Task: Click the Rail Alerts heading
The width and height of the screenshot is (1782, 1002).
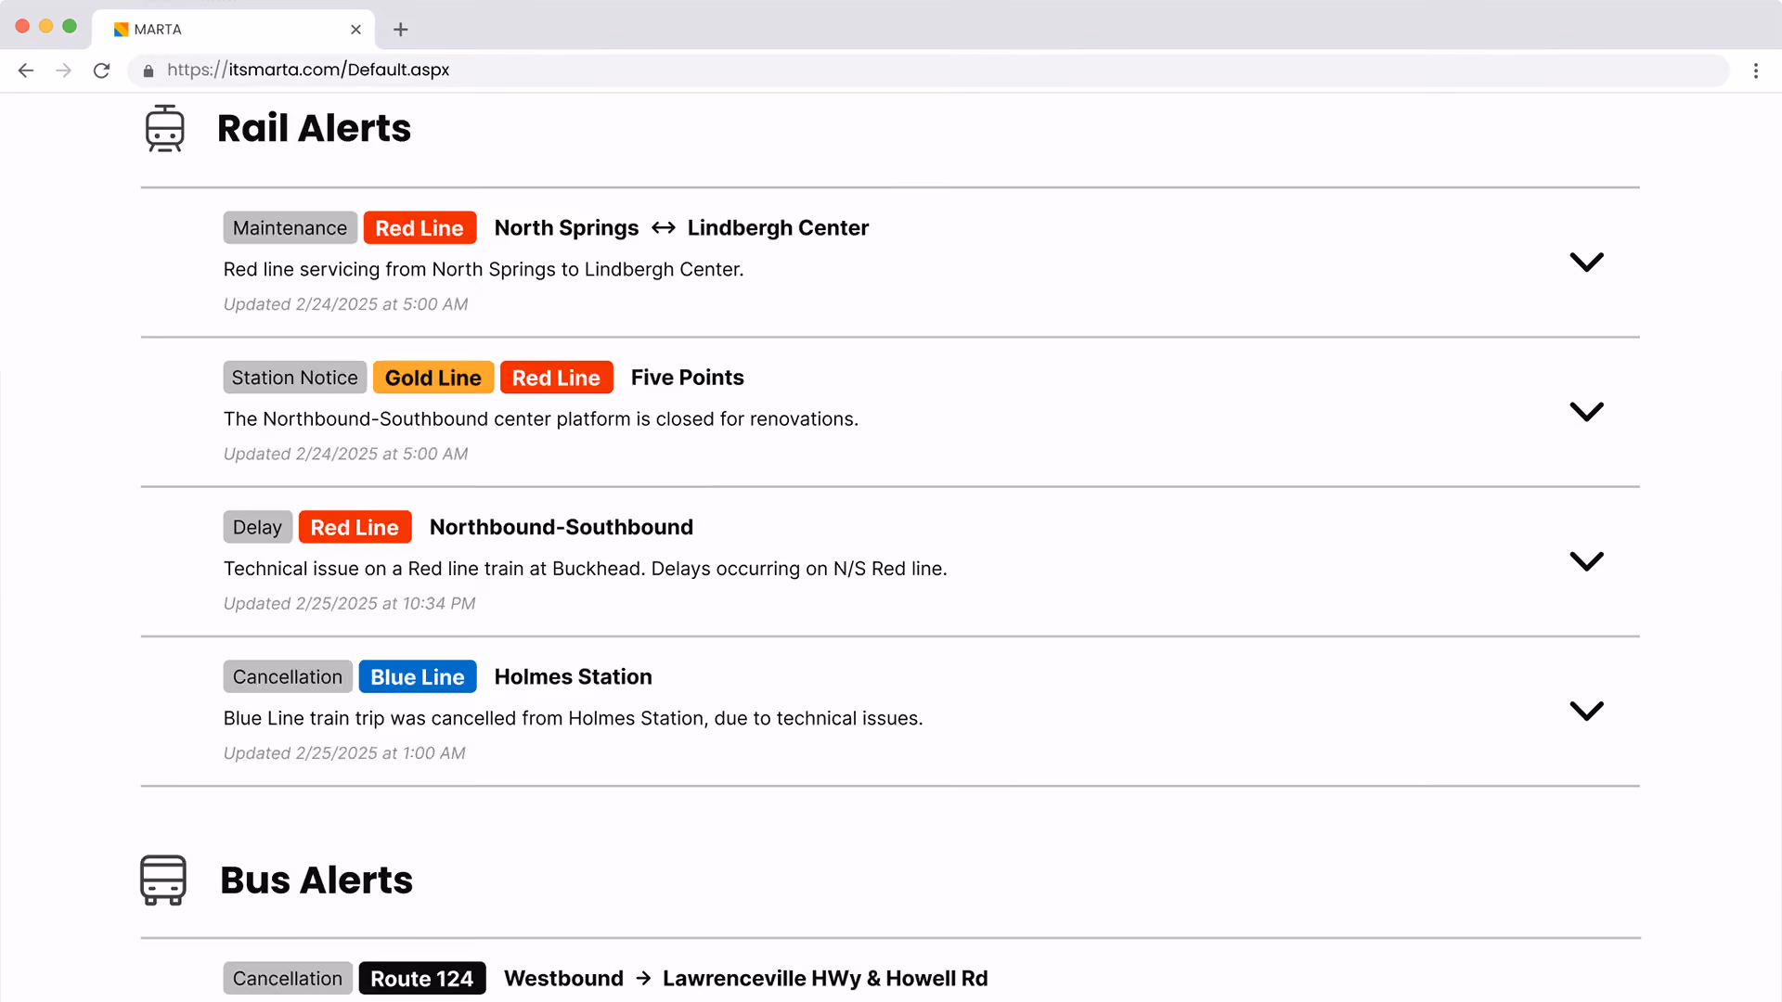Action: tap(314, 128)
